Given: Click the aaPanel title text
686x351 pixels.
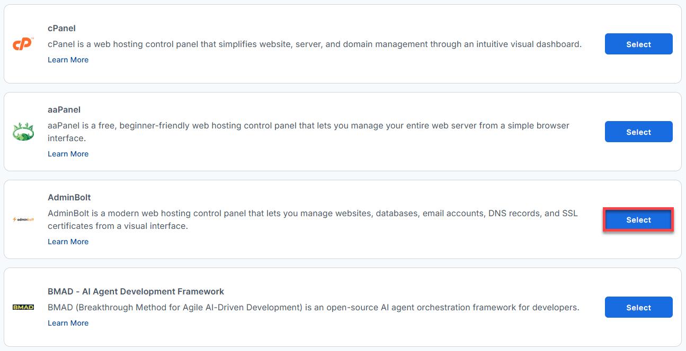Looking at the screenshot, I should (x=64, y=109).
